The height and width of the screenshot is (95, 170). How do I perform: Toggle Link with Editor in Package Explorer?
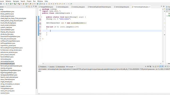coord(29,7)
